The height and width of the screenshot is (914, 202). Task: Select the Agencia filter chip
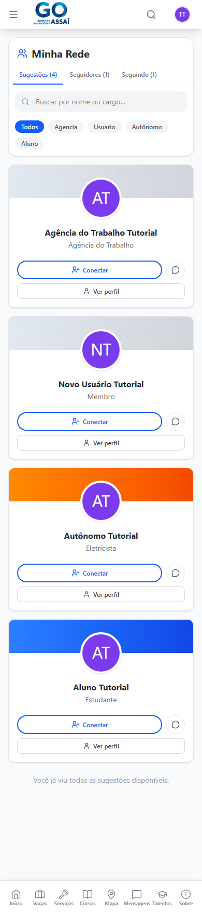pos(66,127)
